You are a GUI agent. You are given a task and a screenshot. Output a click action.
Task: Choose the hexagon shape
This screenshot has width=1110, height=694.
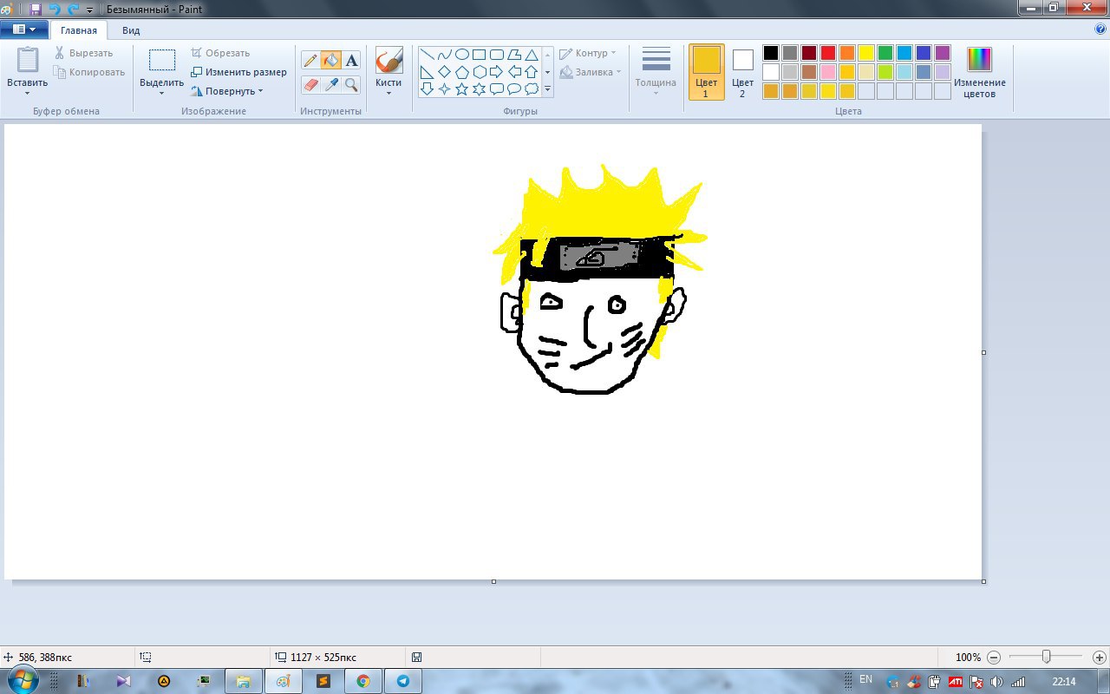(479, 72)
